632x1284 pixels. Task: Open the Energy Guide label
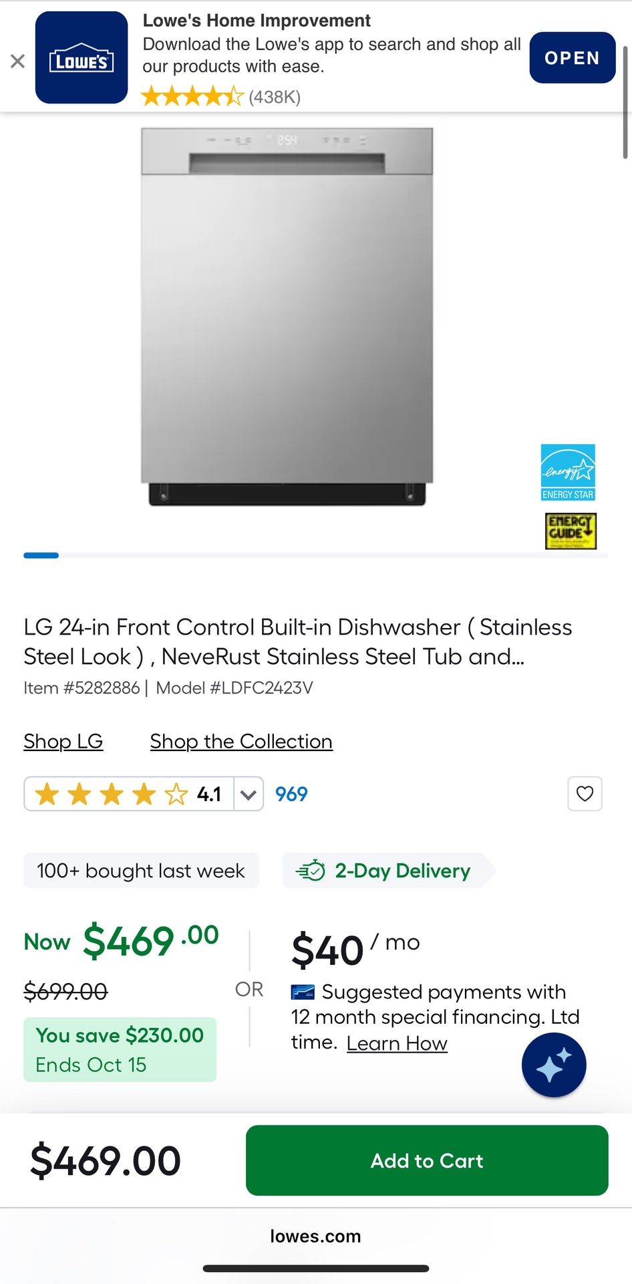[x=571, y=530]
